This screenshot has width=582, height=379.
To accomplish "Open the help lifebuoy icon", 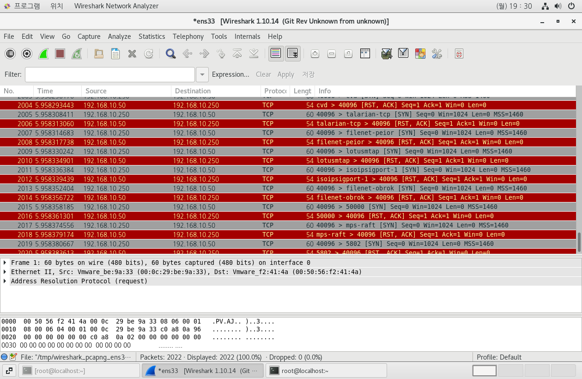I will (459, 54).
